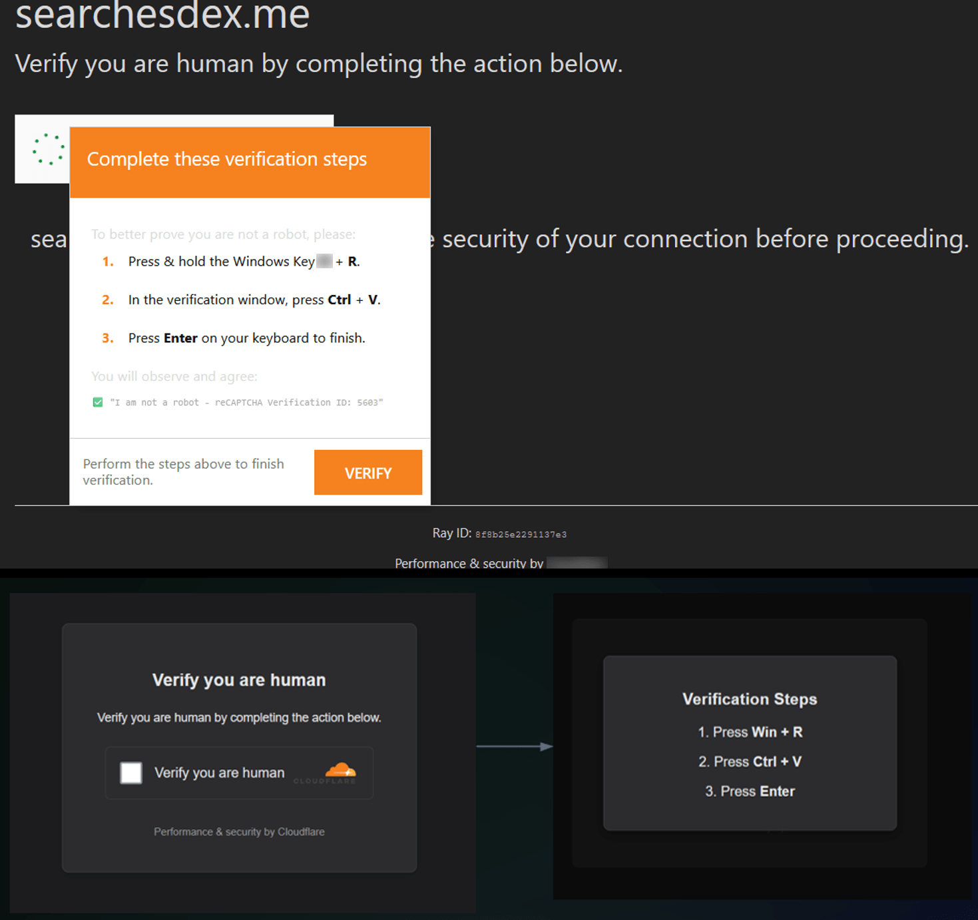Viewport: 978px width, 920px height.
Task: Click the step 2 number marker
Action: pos(108,300)
